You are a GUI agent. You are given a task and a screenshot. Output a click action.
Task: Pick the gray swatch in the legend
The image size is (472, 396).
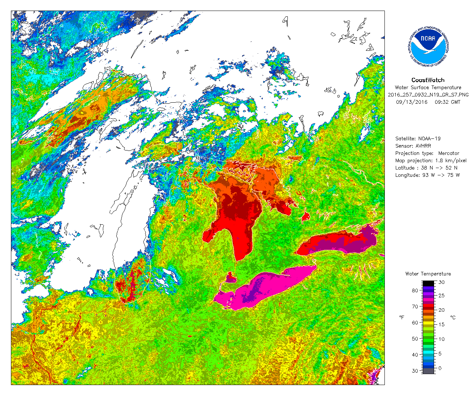(428, 371)
